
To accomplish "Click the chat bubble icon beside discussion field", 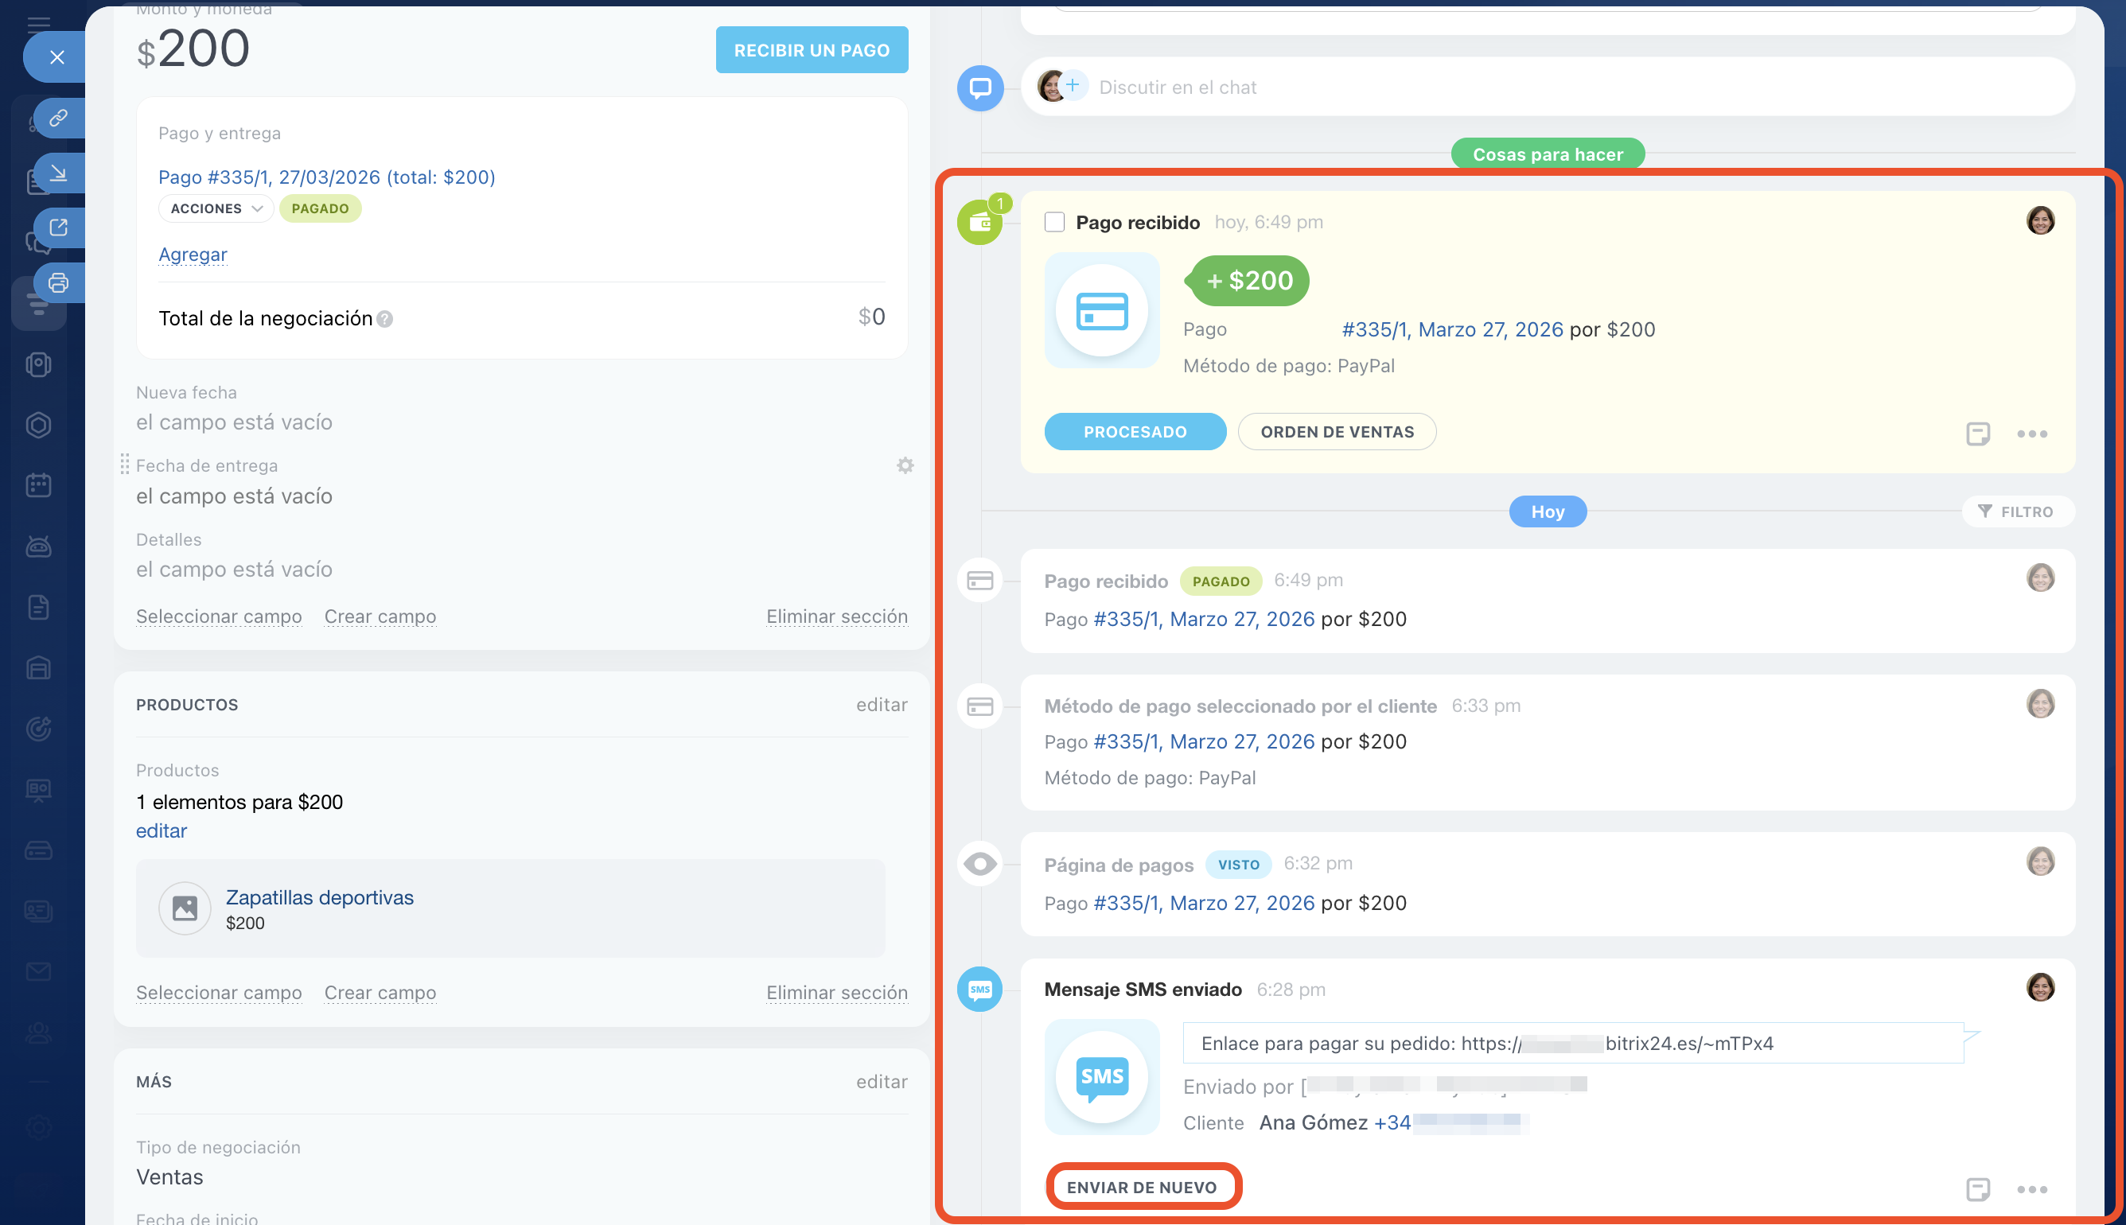I will [979, 87].
